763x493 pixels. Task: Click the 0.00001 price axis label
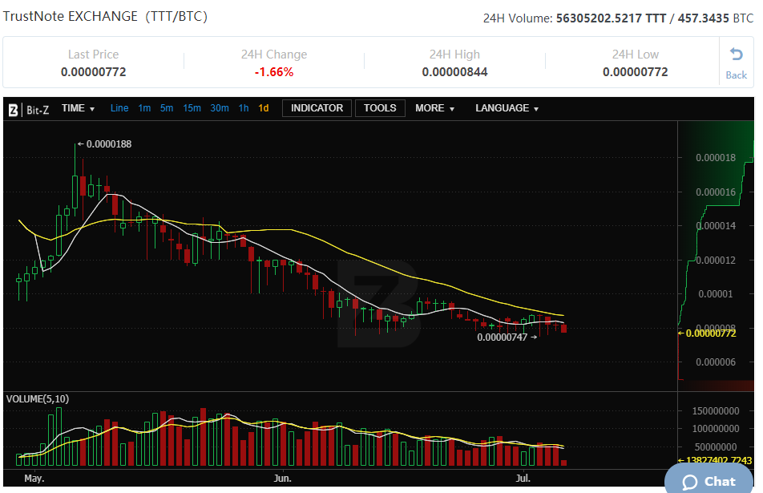click(x=715, y=294)
